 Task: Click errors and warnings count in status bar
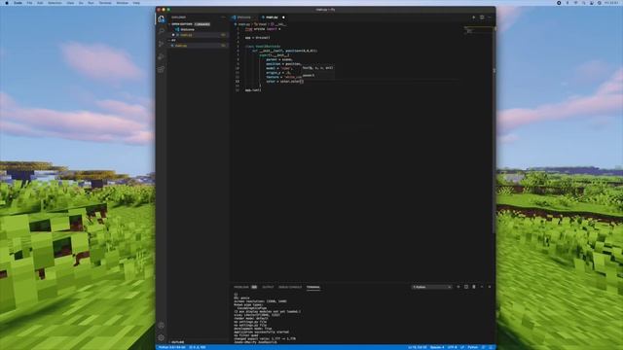(197, 347)
